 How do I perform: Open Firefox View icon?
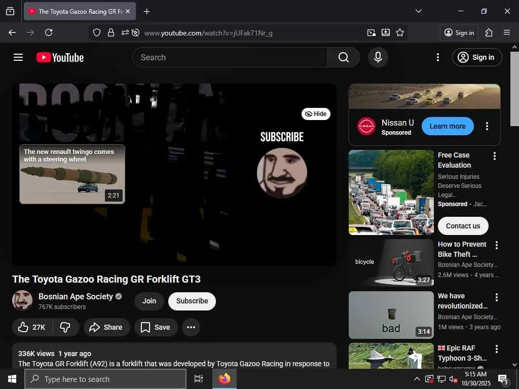(x=10, y=11)
